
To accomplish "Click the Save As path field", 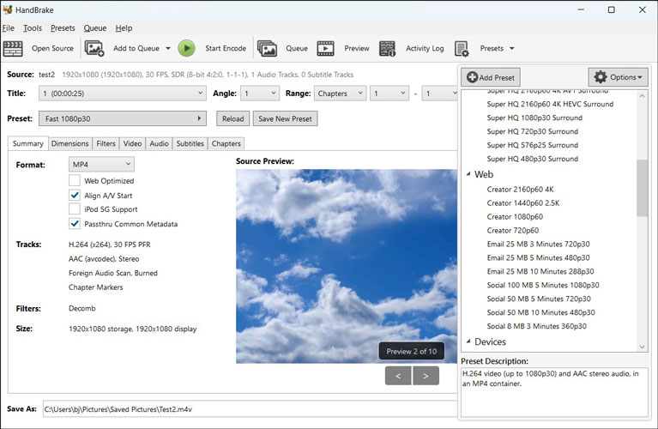I will (251, 409).
